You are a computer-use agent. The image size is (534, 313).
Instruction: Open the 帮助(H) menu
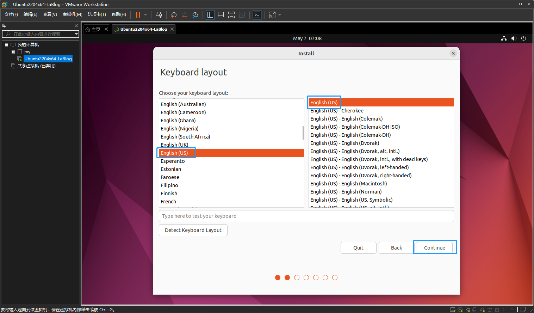[119, 14]
